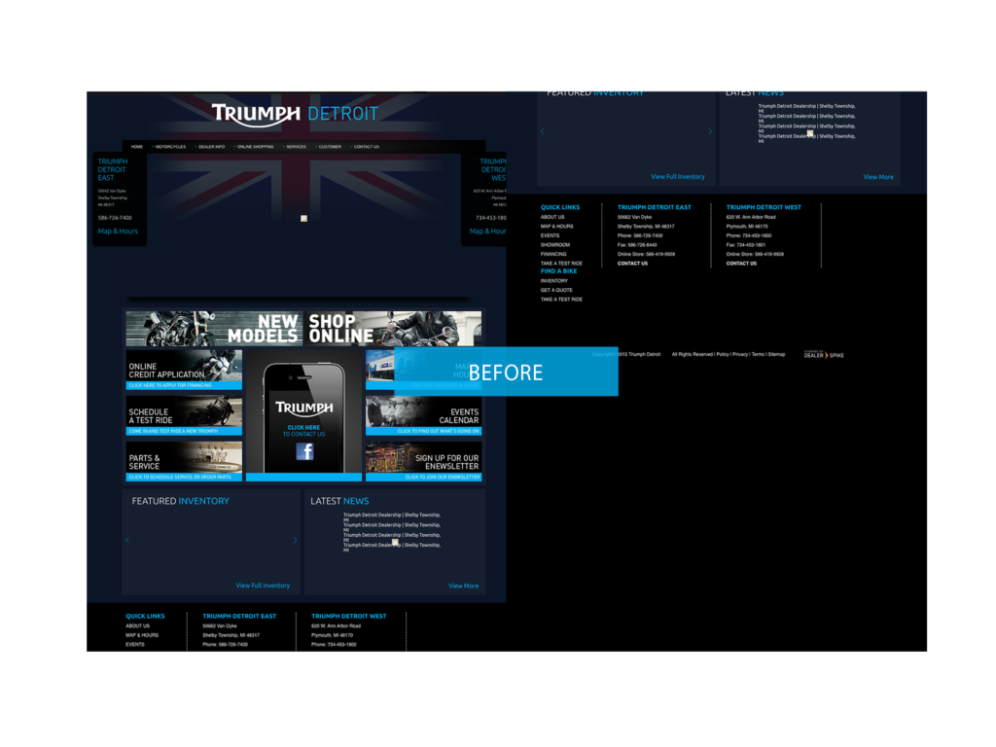Image resolution: width=996 pixels, height=747 pixels.
Task: Open View More below the eNewsletter tile
Action: coord(464,586)
